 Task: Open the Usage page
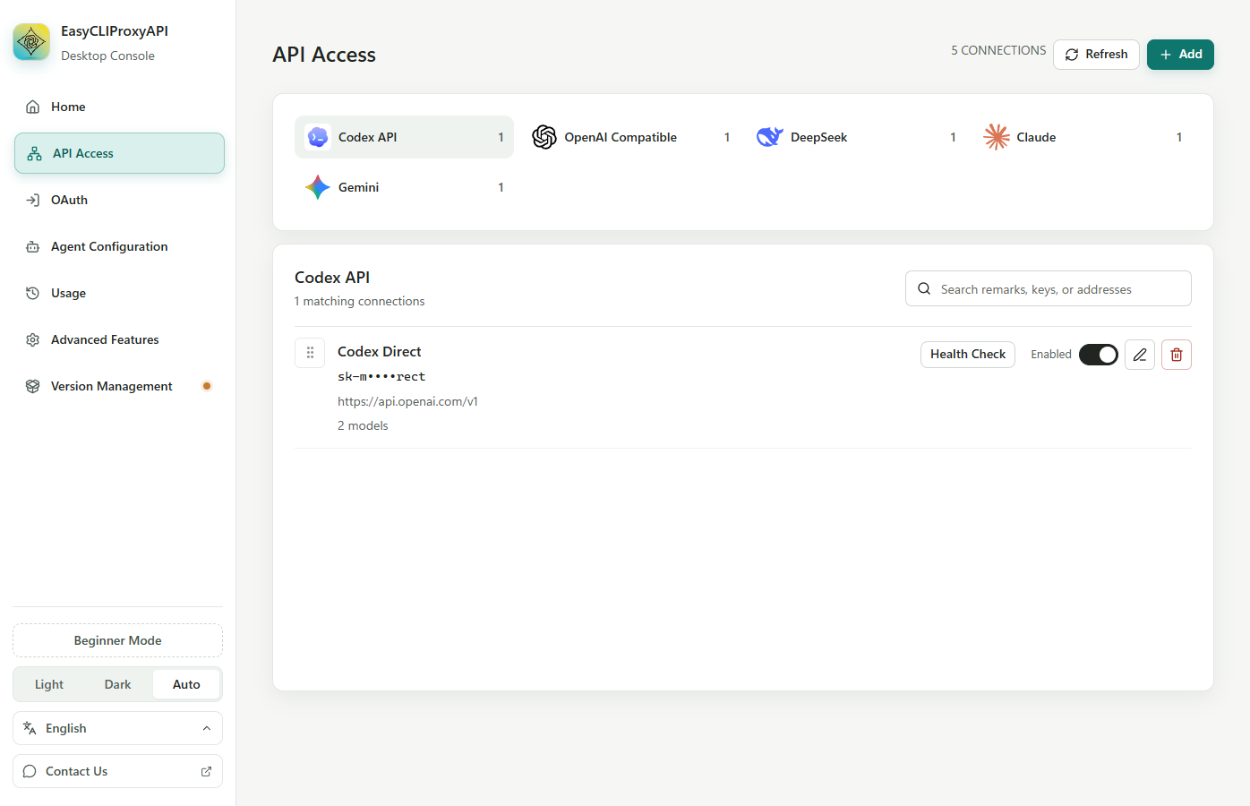[119, 293]
